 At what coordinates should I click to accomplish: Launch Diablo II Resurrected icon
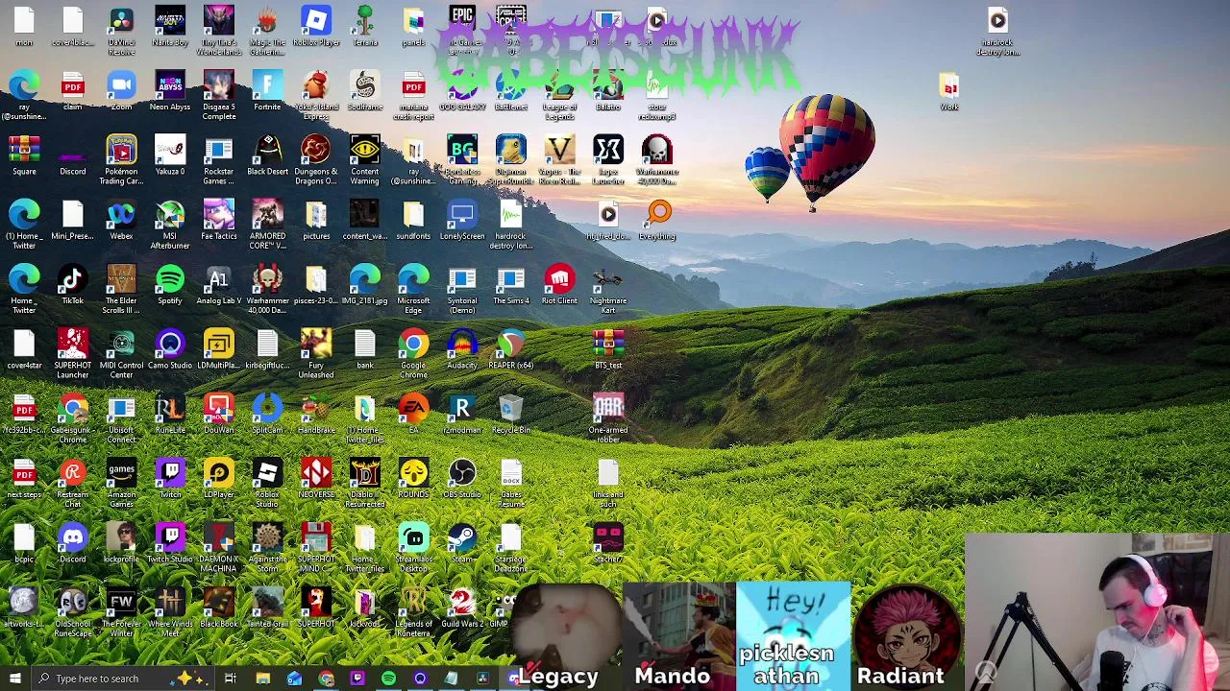365,483
